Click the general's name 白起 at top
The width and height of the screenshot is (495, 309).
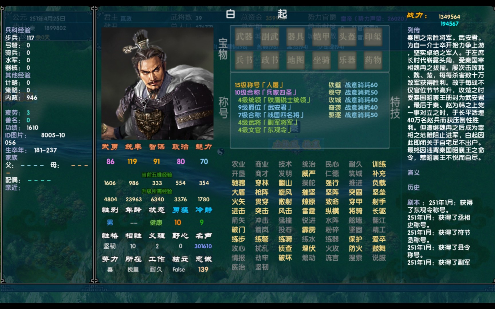point(256,14)
